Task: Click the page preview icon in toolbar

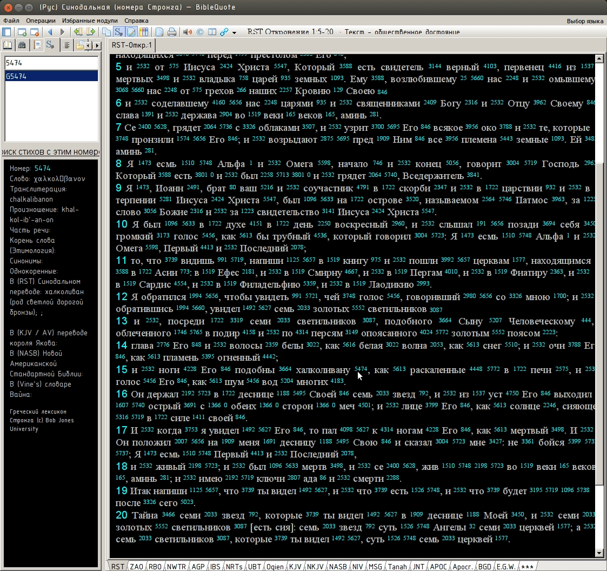Action: [159, 32]
